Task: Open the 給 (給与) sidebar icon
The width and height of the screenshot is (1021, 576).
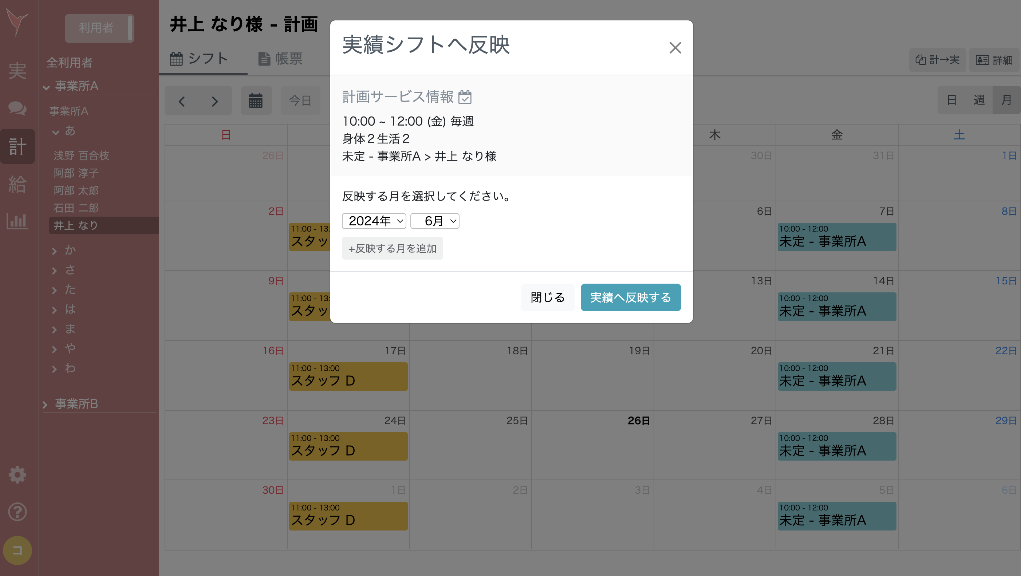Action: (x=17, y=184)
